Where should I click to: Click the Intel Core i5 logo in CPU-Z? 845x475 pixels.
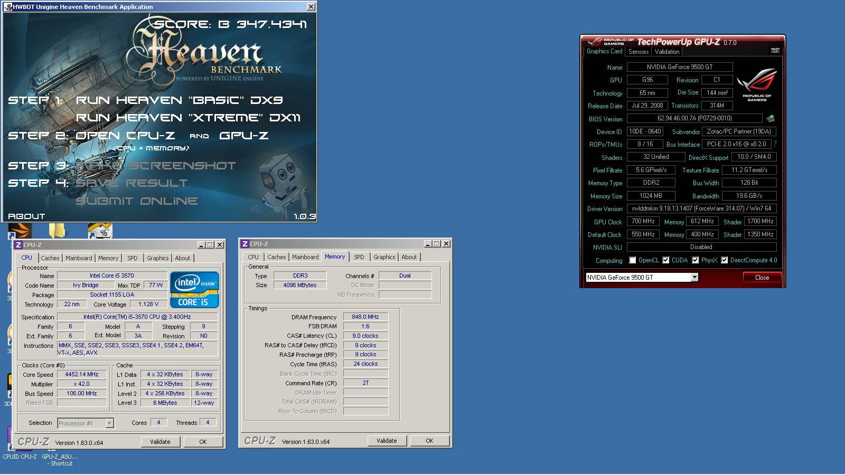click(194, 289)
